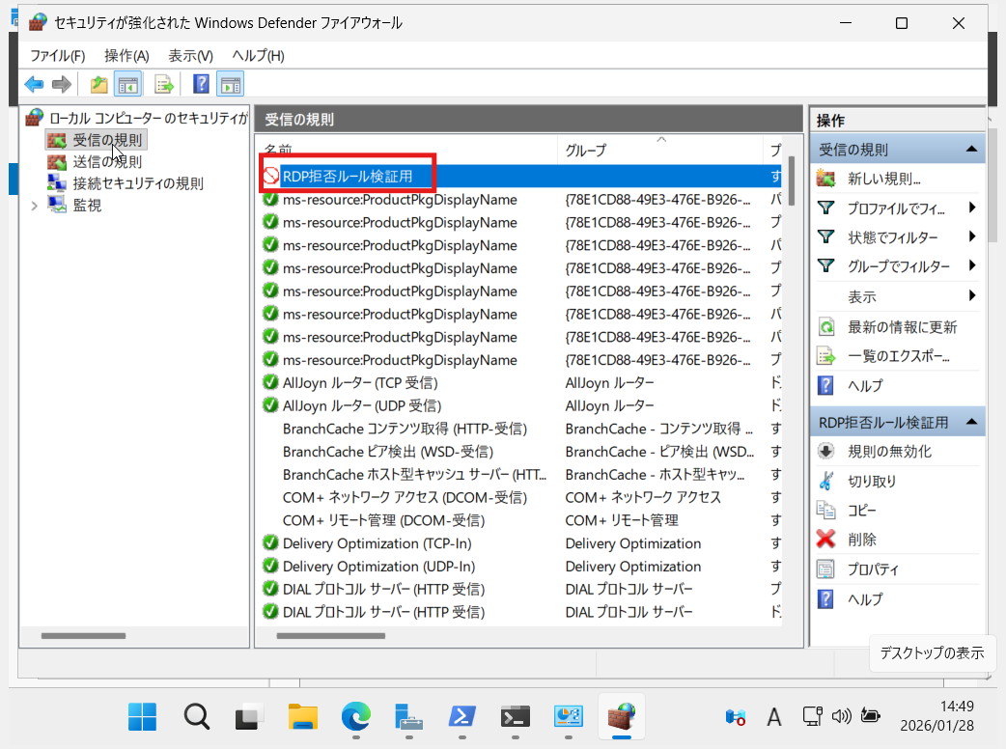Viewport: 1006px width, 749px height.
Task: Click the Forward arrow toolbar icon
Action: pyautogui.click(x=62, y=84)
